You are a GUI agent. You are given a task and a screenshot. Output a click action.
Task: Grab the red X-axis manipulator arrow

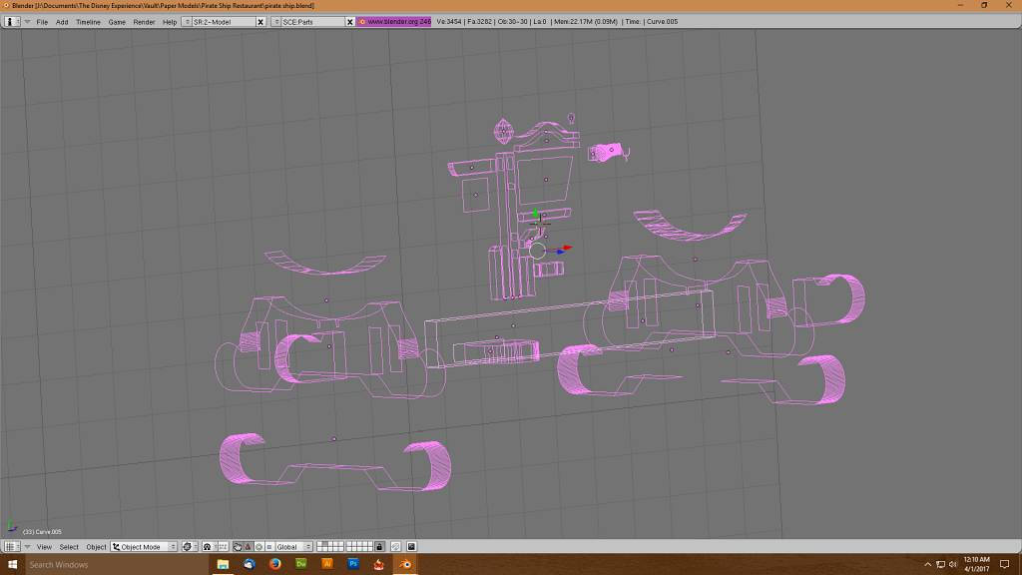[568, 248]
